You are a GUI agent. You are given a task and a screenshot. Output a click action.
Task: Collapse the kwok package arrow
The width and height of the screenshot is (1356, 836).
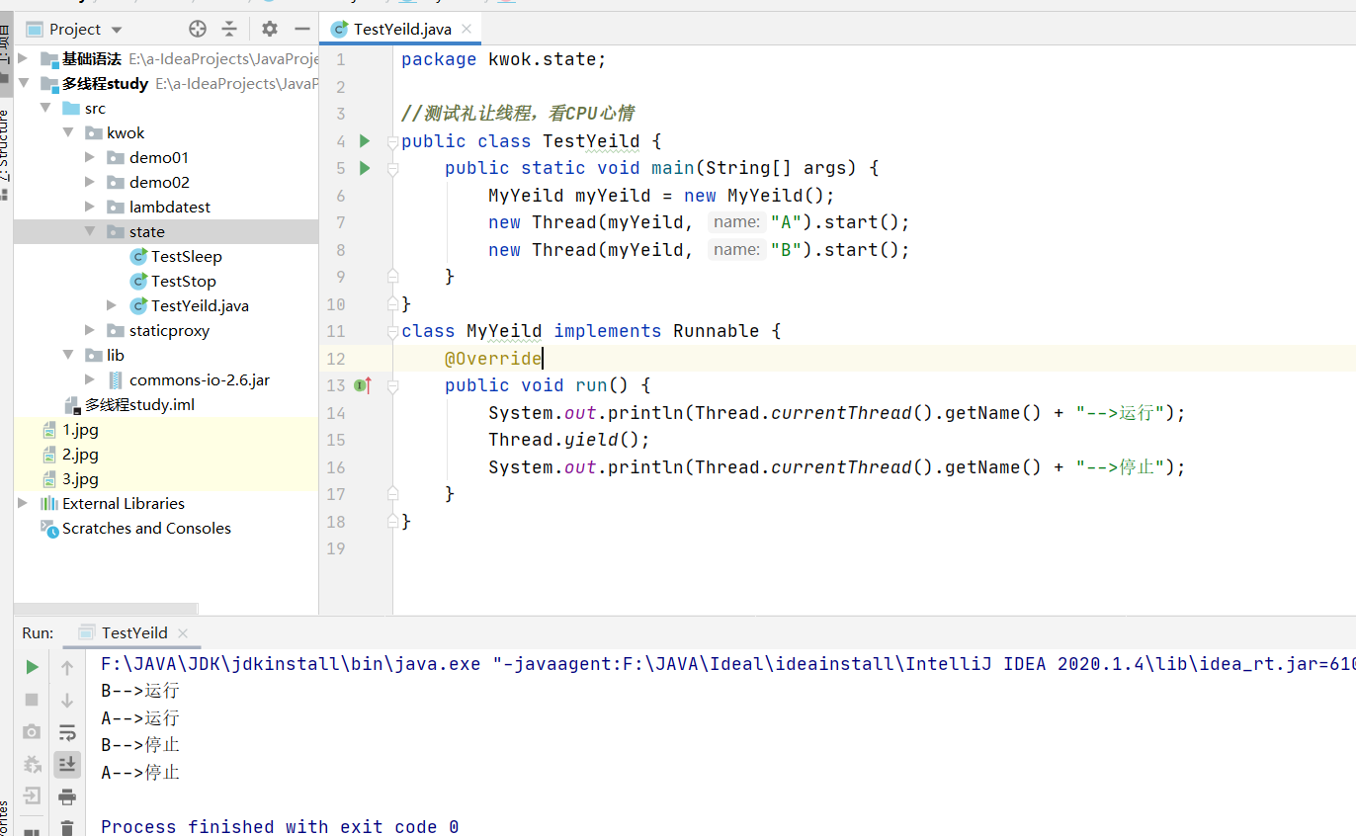point(68,132)
